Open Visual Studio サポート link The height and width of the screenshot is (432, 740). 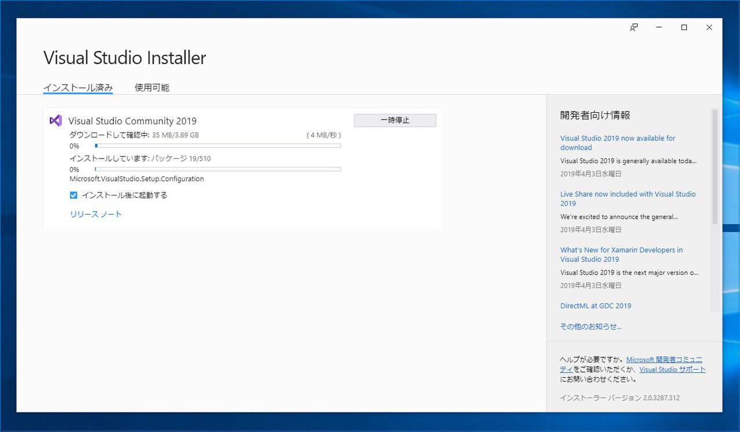point(672,370)
